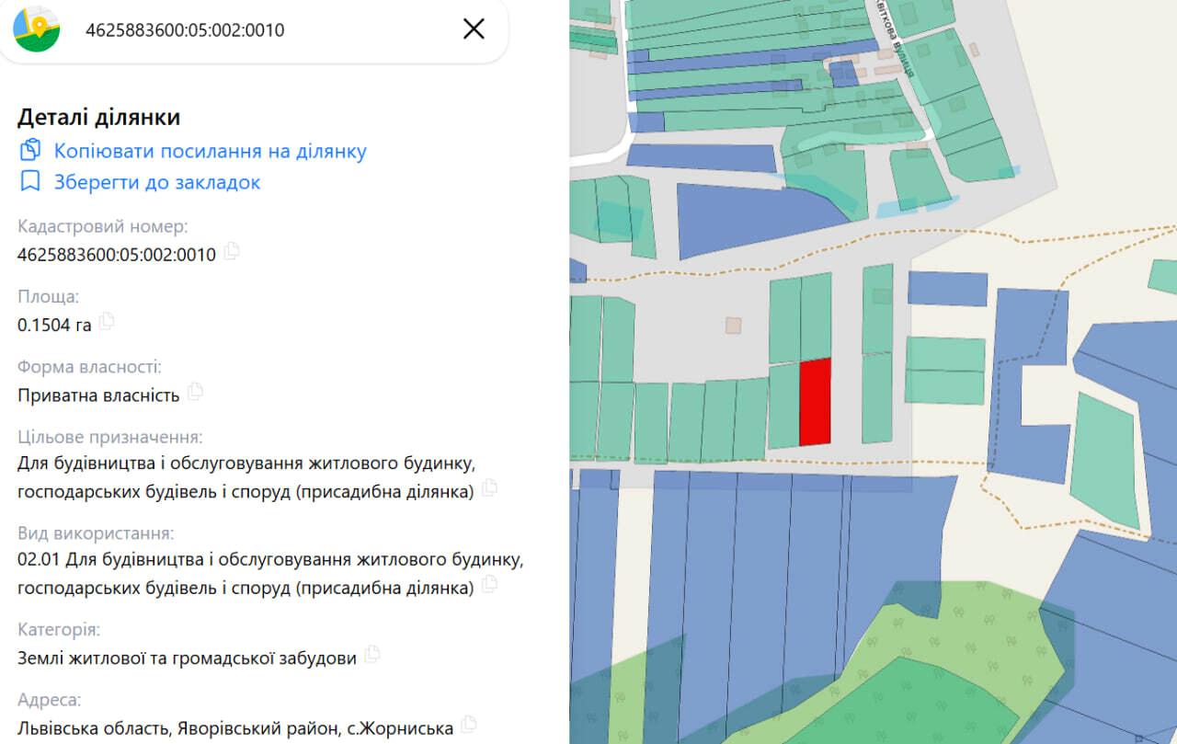1177x744 pixels.
Task: Click the bookmark icon beside Зберегти до закладок
Action: click(30, 181)
